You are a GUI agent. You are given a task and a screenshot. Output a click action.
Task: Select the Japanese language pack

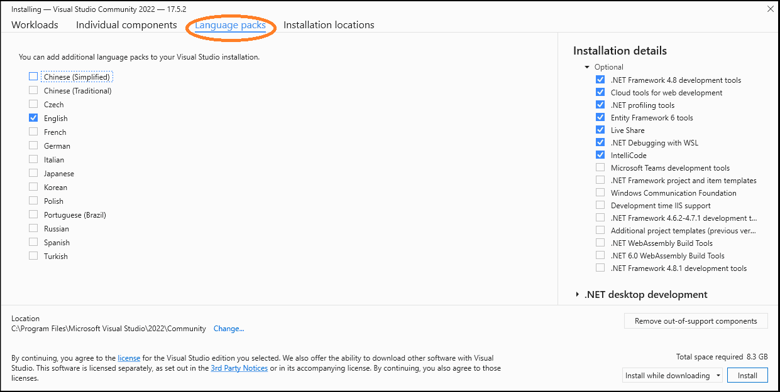(33, 173)
